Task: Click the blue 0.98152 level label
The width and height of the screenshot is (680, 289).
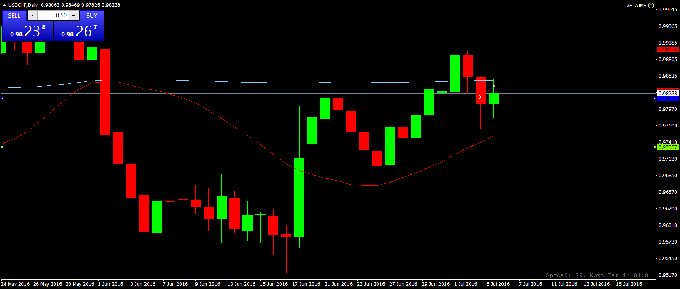Action: pyautogui.click(x=667, y=98)
